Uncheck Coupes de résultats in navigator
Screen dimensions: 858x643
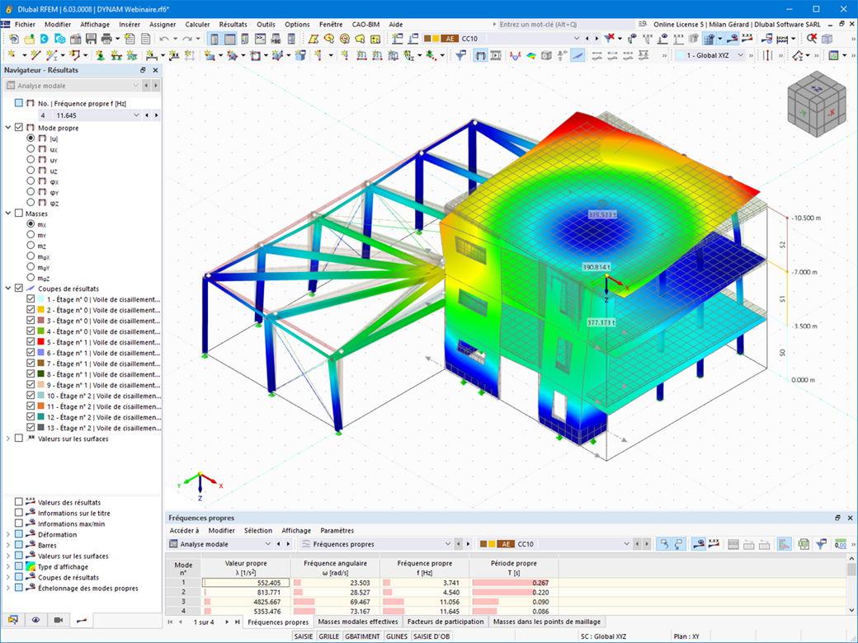tap(19, 288)
